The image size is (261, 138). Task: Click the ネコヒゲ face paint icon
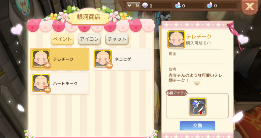tap(102, 59)
